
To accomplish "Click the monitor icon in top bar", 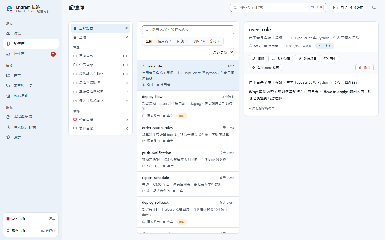I will pyautogui.click(x=374, y=7).
